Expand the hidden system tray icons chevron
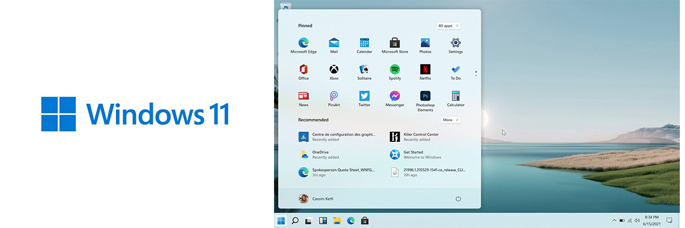 (614, 221)
